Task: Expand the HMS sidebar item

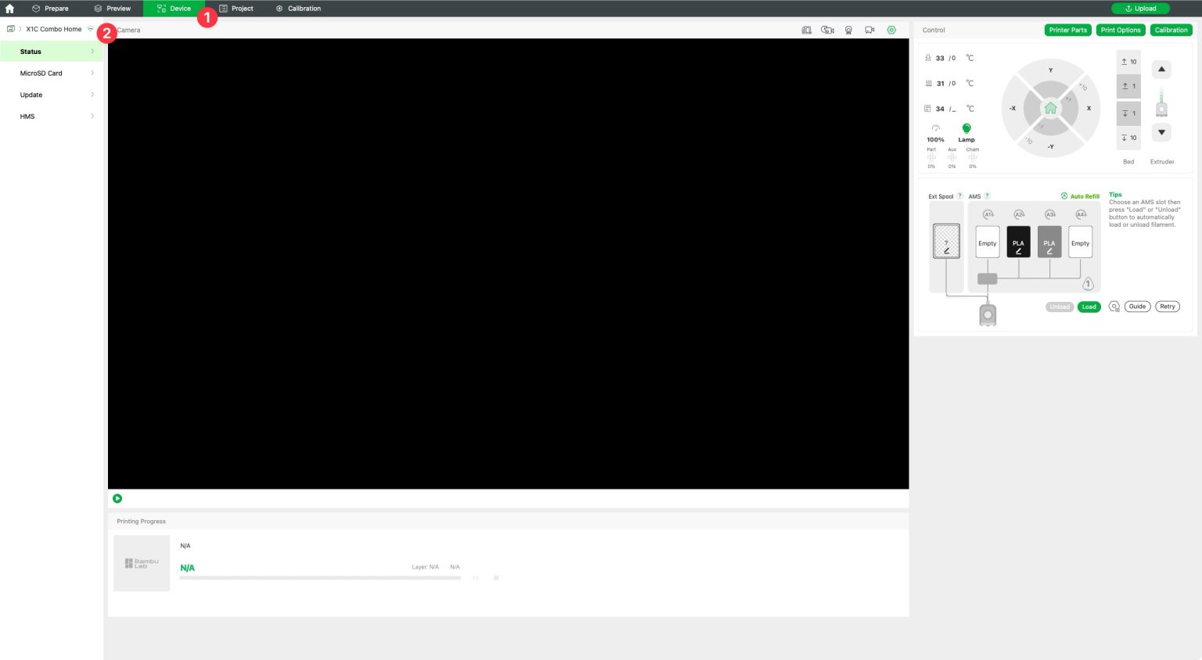Action: (x=51, y=117)
